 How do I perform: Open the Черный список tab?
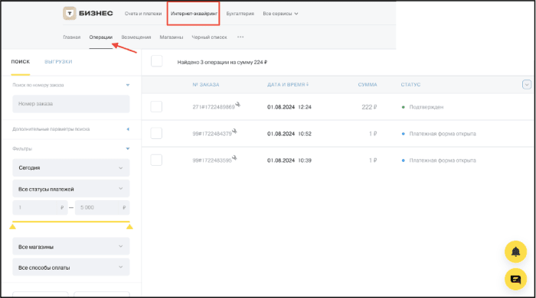(x=209, y=37)
